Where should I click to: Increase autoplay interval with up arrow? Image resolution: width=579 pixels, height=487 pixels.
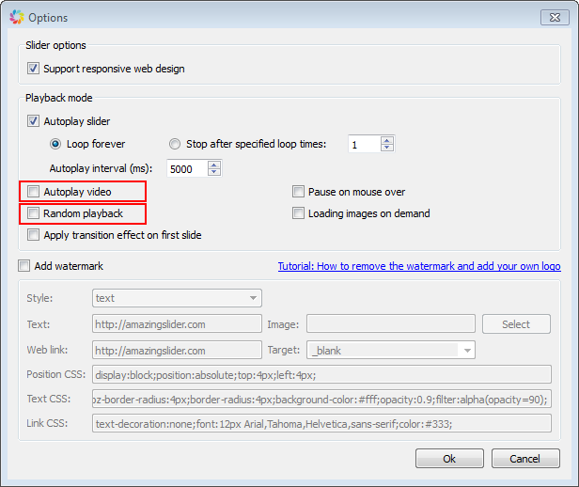click(x=214, y=165)
